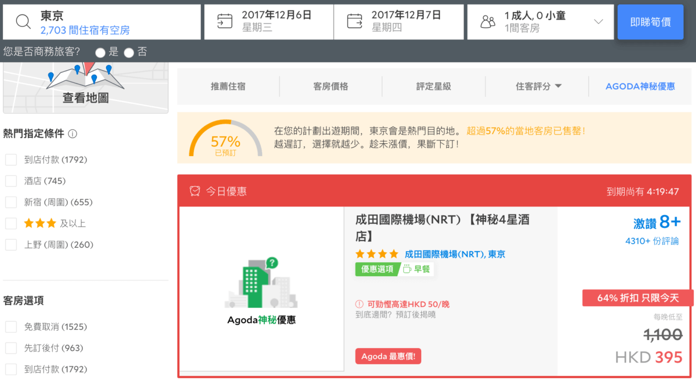The width and height of the screenshot is (696, 384).
Task: Open the AGODA神秘優惠 tab
Action: (640, 86)
